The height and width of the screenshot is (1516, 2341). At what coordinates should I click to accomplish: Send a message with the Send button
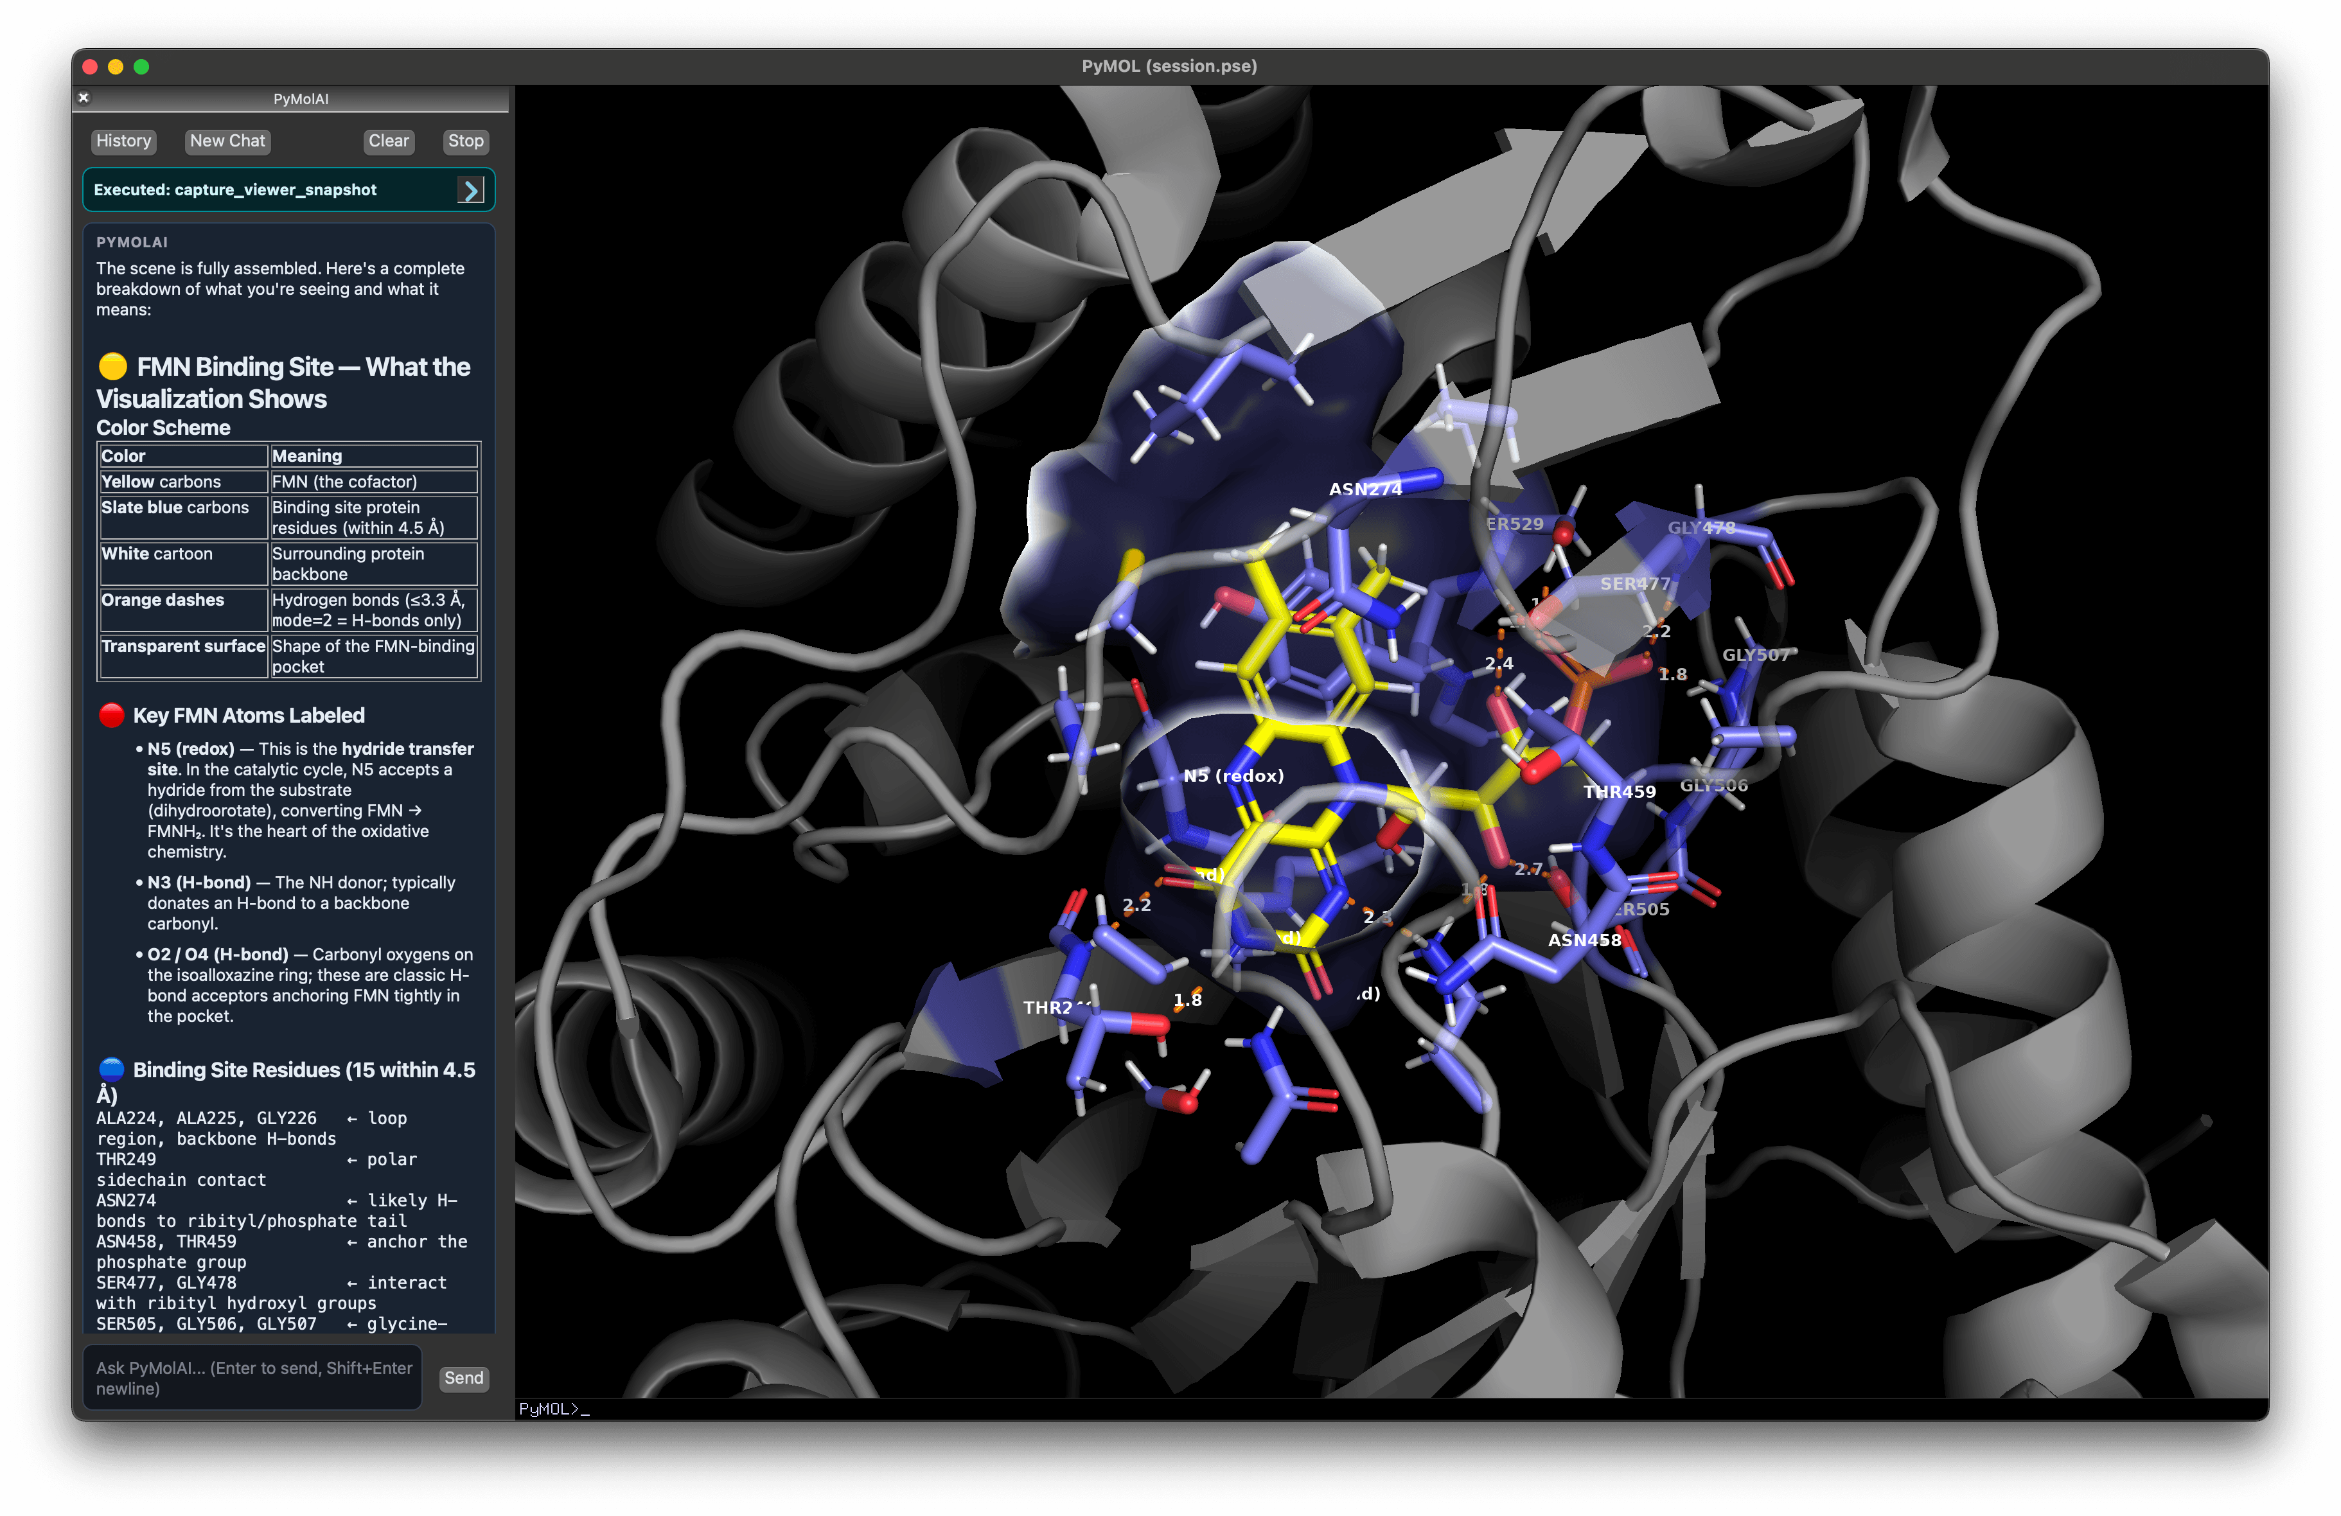463,1377
